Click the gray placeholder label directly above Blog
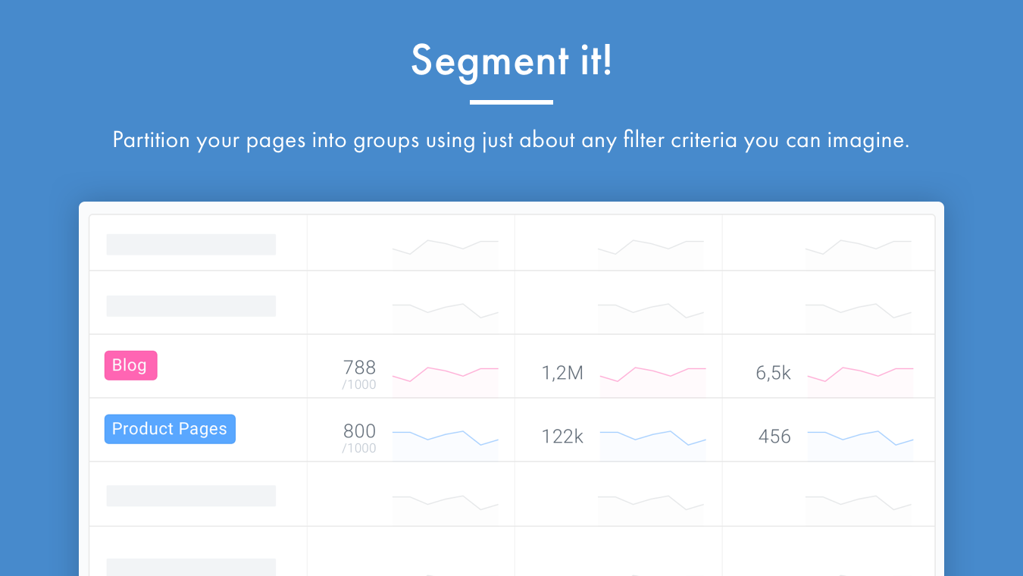The width and height of the screenshot is (1023, 576). 191,306
